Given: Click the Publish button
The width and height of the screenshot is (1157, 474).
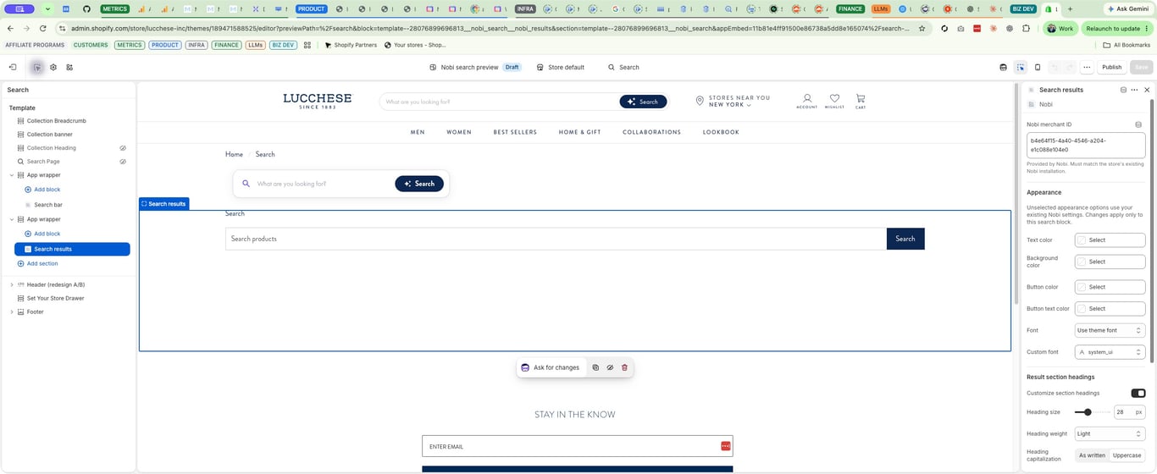Looking at the screenshot, I should click(1111, 67).
